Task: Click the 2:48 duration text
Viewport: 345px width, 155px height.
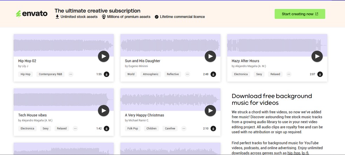Action: click(206, 74)
